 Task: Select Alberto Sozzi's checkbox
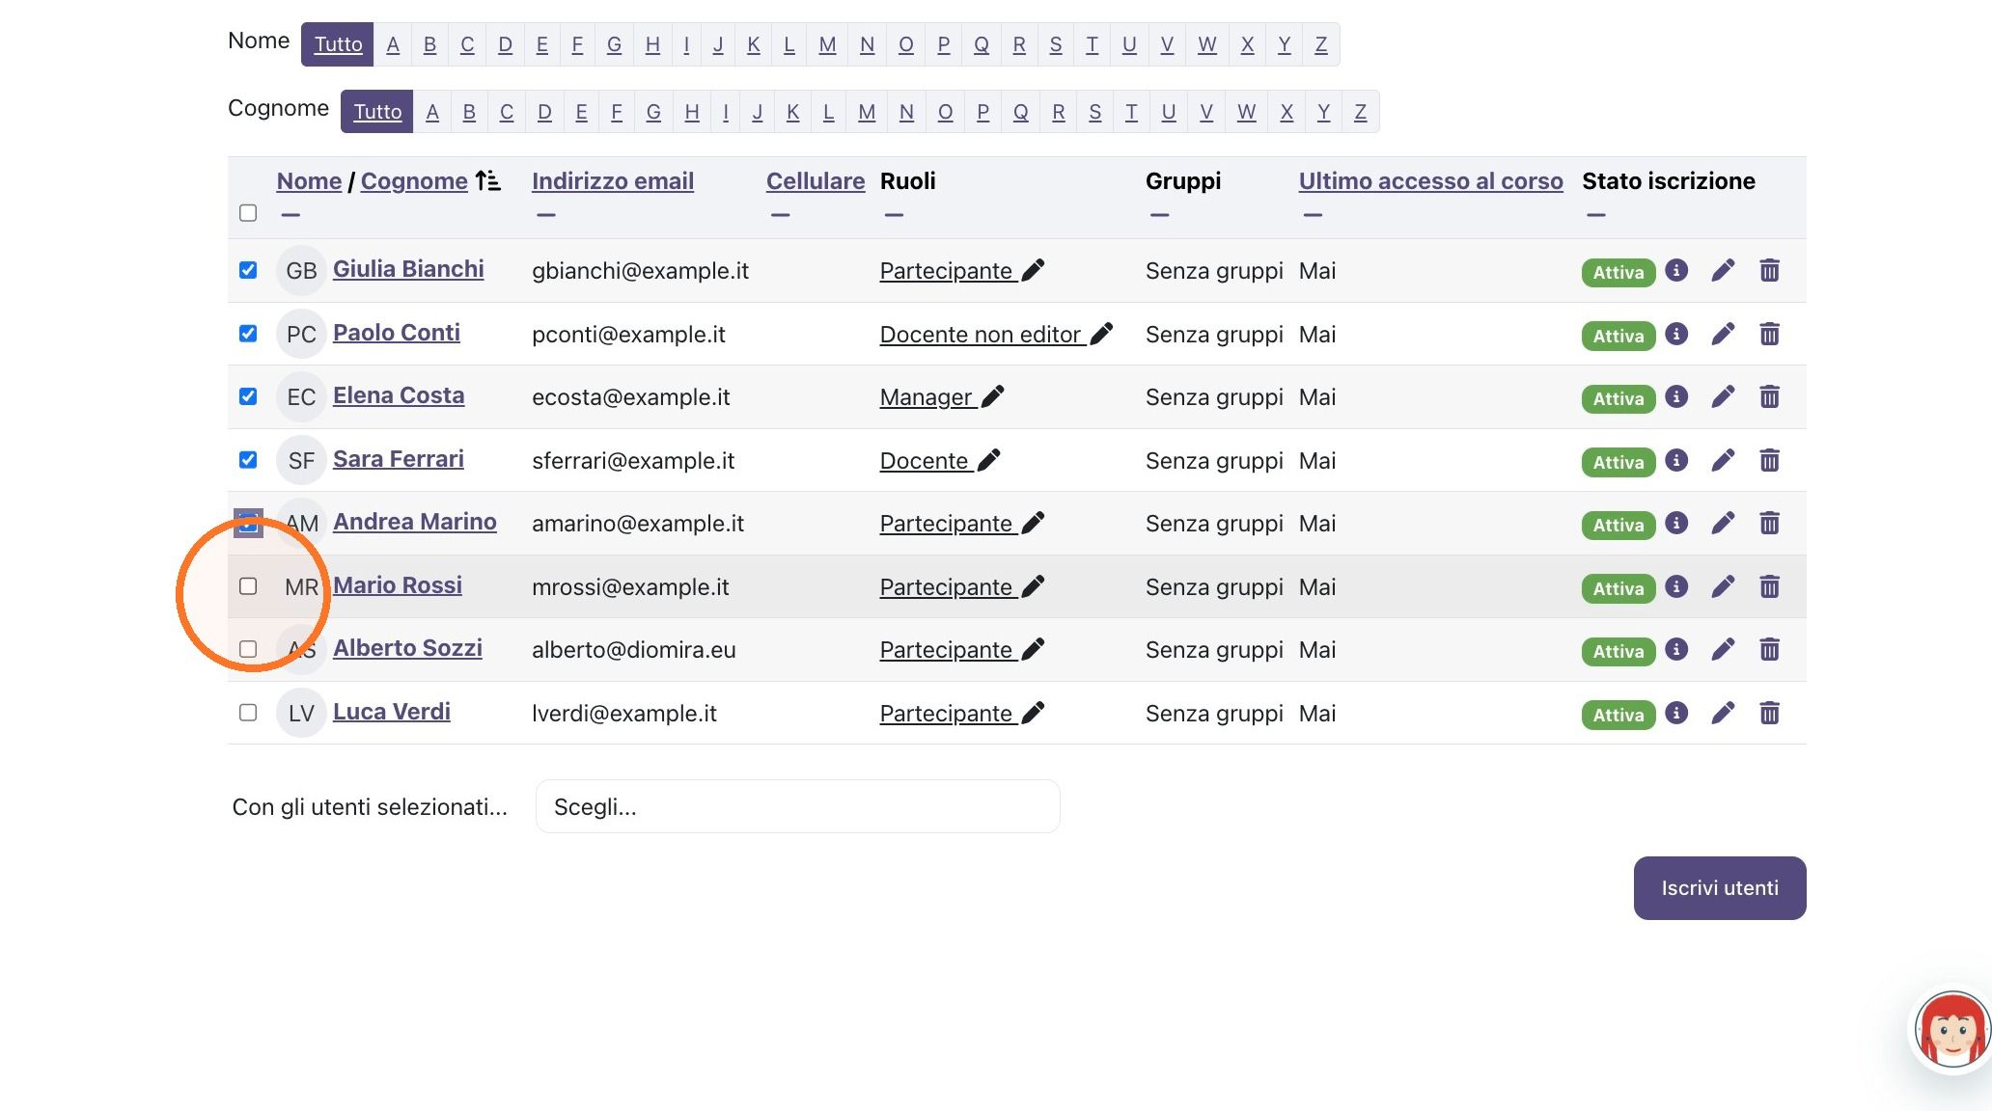pyautogui.click(x=248, y=649)
